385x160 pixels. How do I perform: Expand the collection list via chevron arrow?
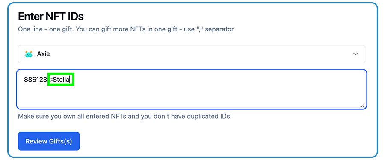point(355,54)
